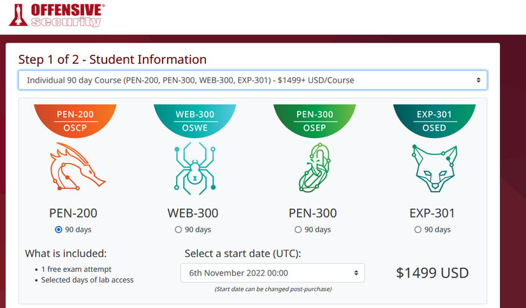The width and height of the screenshot is (526, 308).
Task: Click the WEB-300 spider icon
Action: (194, 168)
